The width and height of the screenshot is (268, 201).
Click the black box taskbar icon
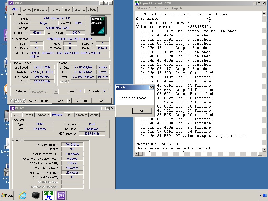tap(36, 195)
